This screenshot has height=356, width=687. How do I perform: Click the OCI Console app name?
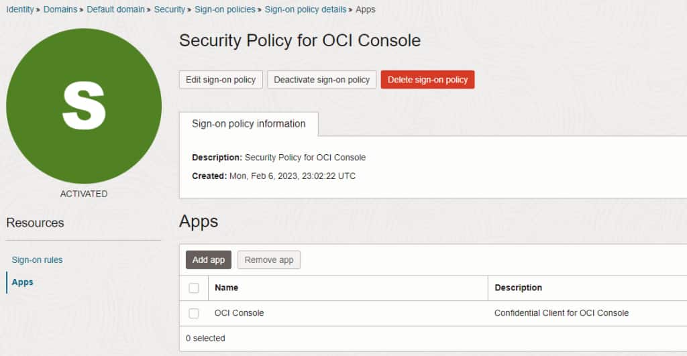pyautogui.click(x=240, y=313)
